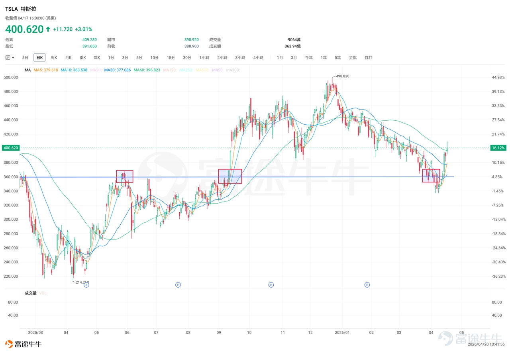Image resolution: width=510 pixels, height=353 pixels.
Task: Switch to 季K quarterly candlesticks
Action: click(x=82, y=58)
